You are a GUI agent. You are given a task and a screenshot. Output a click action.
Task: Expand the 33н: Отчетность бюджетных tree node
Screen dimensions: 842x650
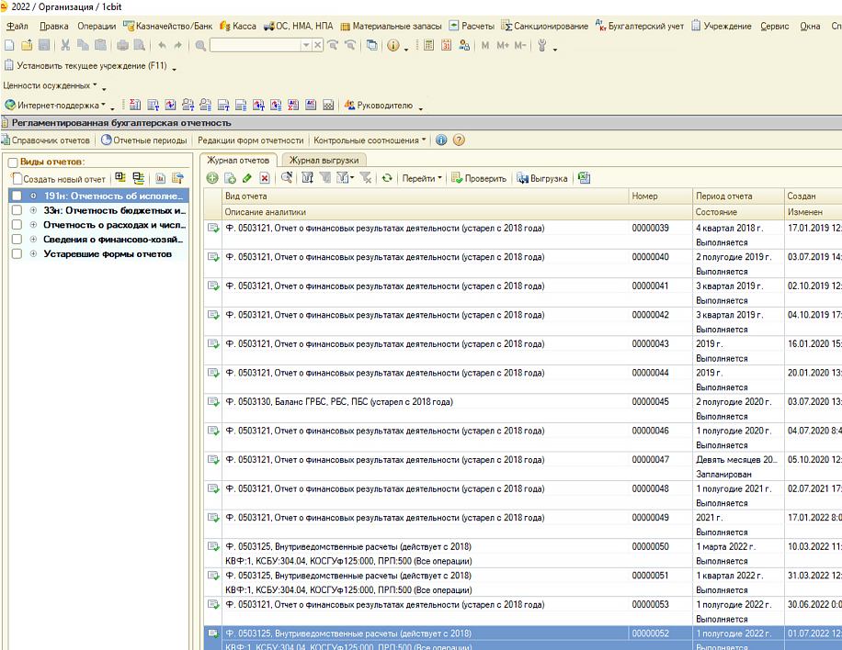click(x=33, y=210)
